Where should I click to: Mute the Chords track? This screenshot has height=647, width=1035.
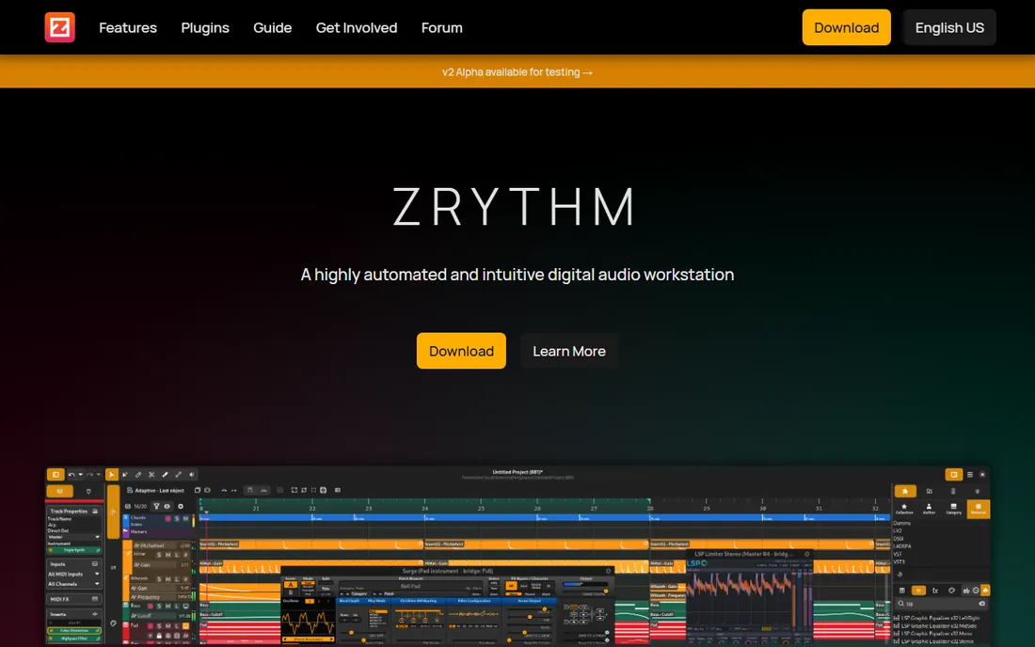point(185,518)
